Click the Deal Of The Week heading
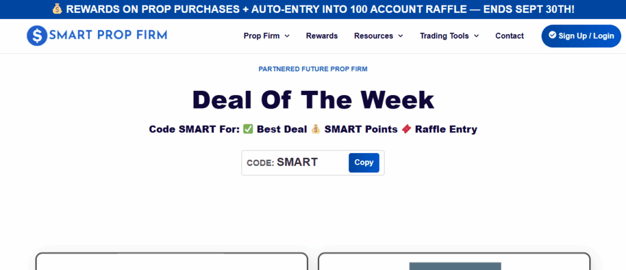The height and width of the screenshot is (270, 626). tap(313, 100)
